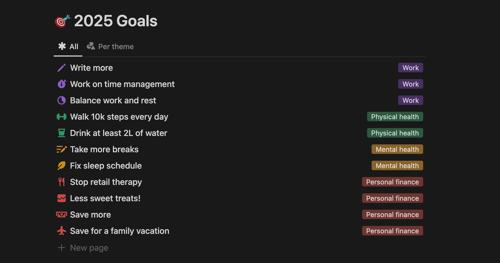Open the Stop retail therapy page
Viewport: 500px width, 263px height.
(x=106, y=182)
